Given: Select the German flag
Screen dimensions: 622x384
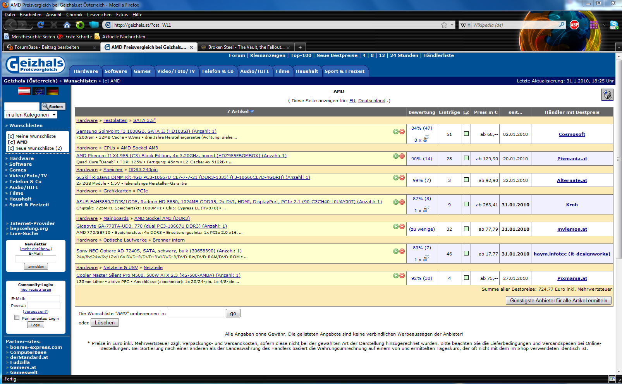Looking at the screenshot, I should (52, 91).
